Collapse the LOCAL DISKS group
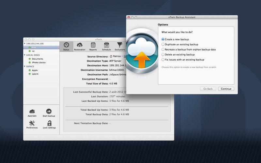This screenshot has width=261, height=163. (25, 55)
